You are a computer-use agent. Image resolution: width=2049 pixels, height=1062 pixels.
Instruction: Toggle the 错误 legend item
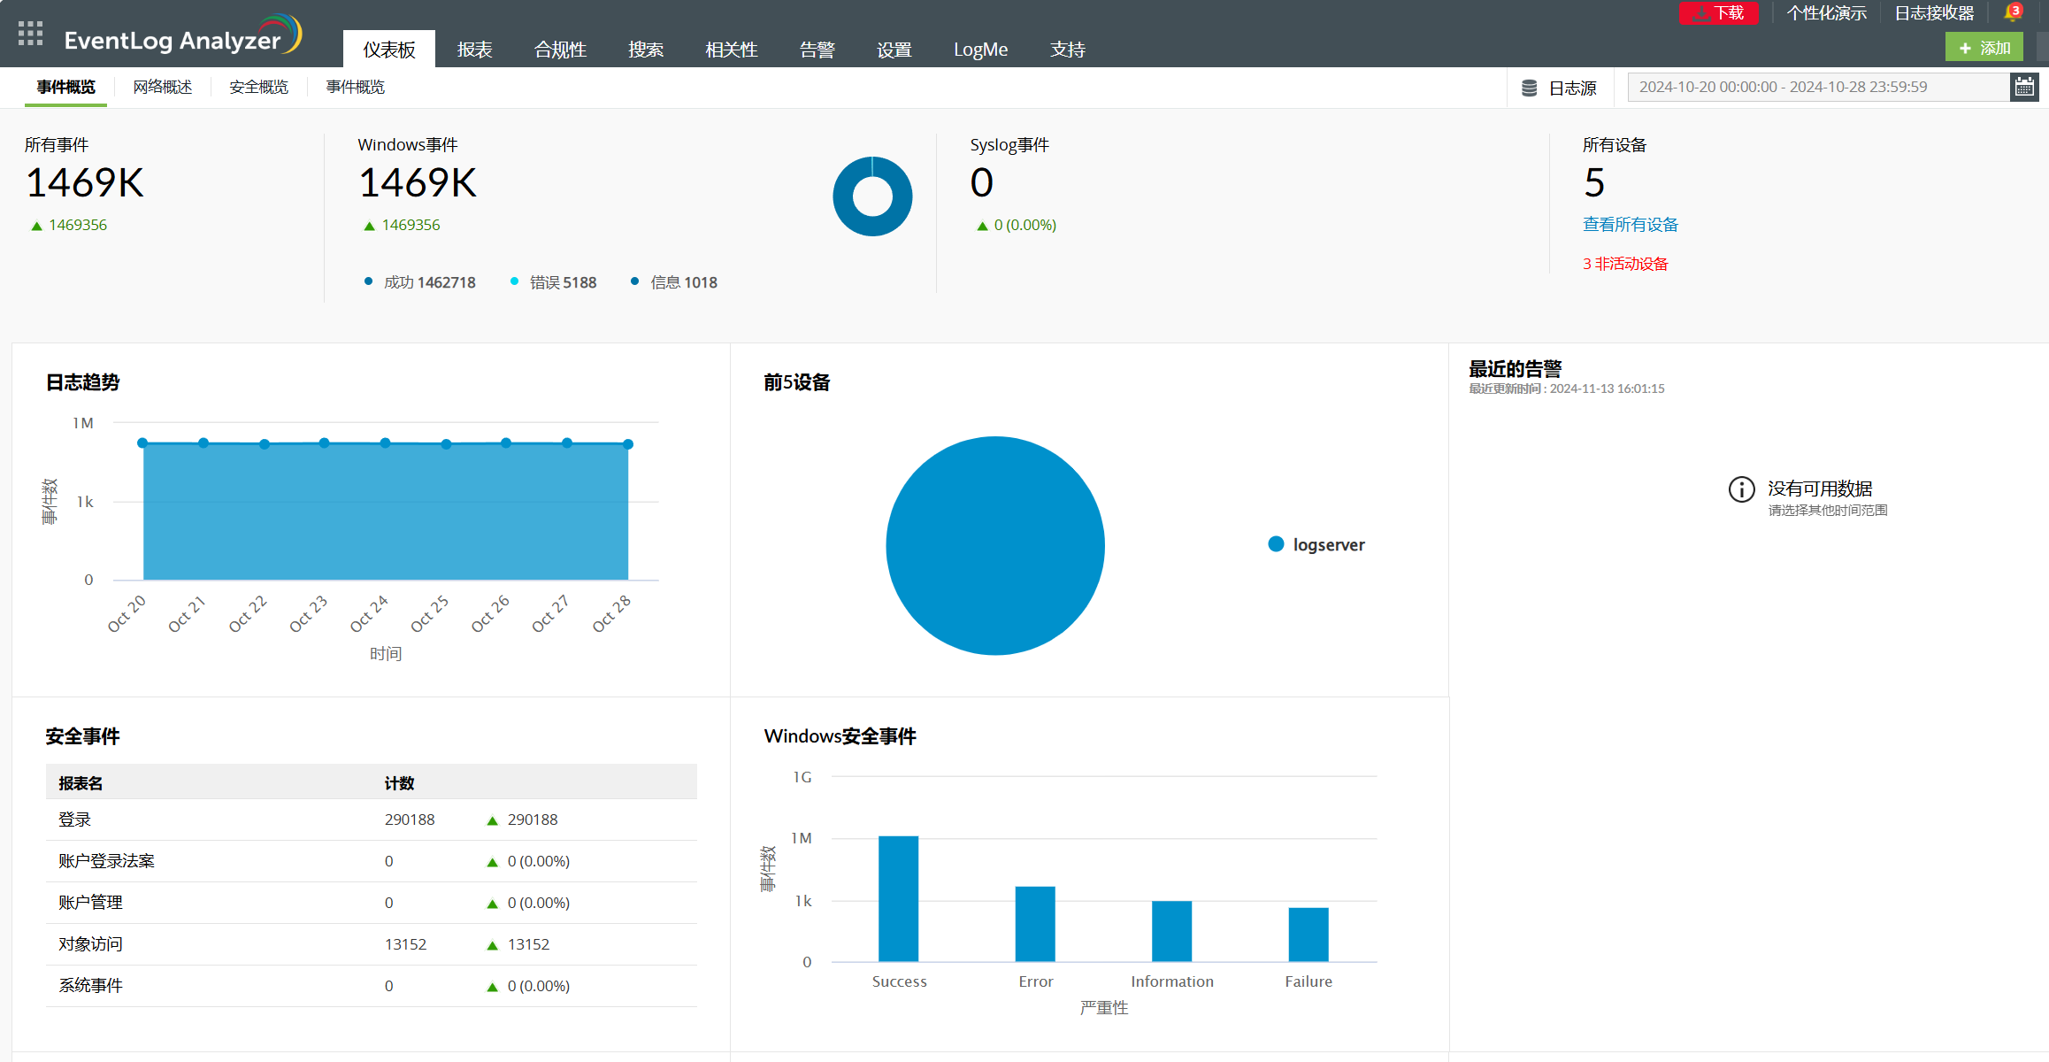pyautogui.click(x=554, y=282)
